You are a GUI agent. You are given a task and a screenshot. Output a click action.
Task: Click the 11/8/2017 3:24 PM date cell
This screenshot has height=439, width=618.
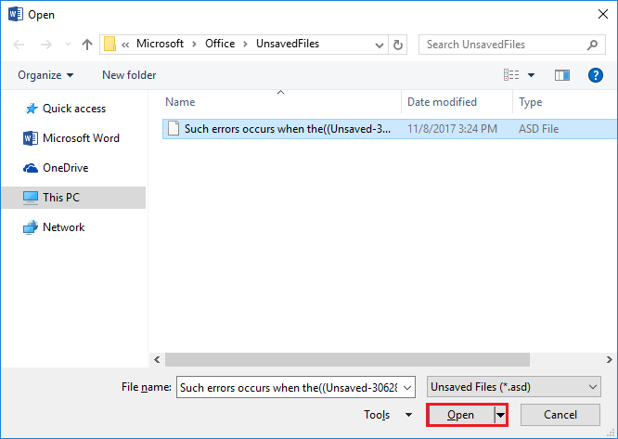click(452, 129)
